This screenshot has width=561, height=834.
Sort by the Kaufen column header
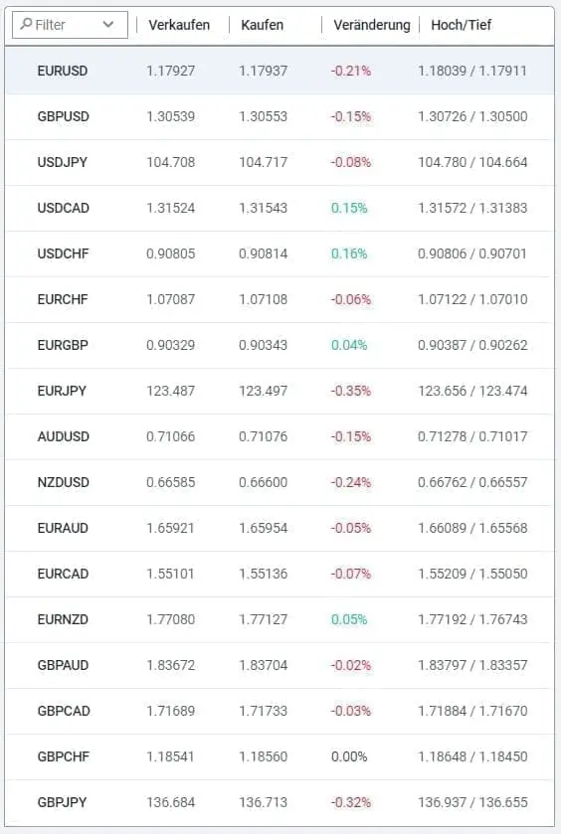(x=262, y=25)
